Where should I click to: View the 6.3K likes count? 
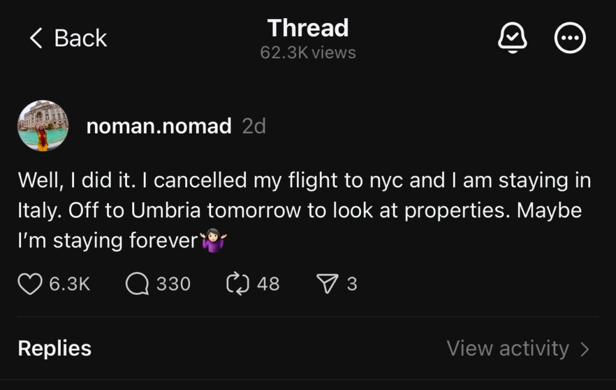[69, 284]
